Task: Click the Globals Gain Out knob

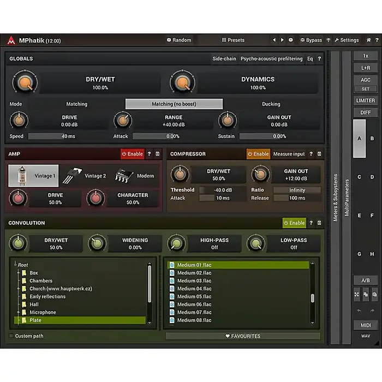Action: pos(228,121)
